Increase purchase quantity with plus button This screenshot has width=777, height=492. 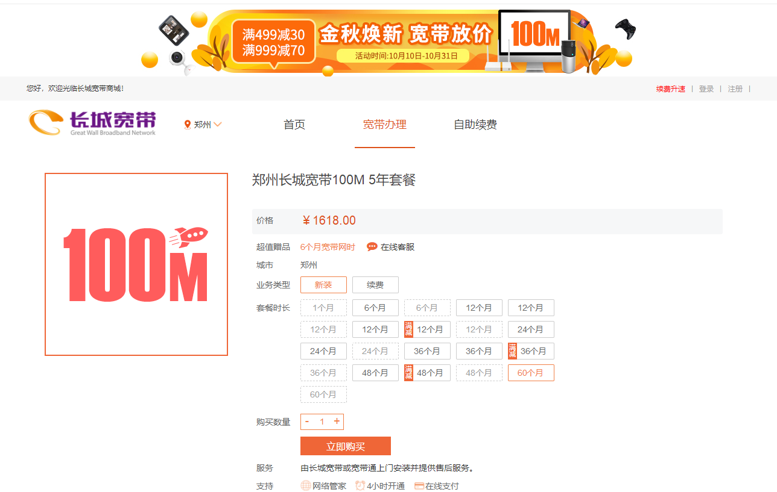click(337, 422)
